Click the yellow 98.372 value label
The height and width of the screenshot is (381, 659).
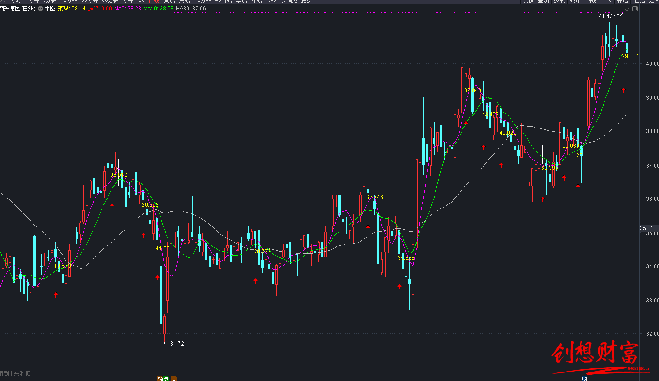(x=119, y=175)
